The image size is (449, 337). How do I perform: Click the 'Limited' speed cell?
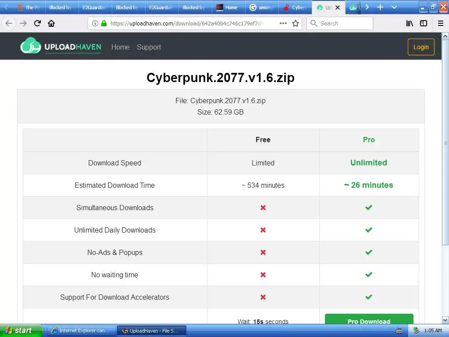coord(263,163)
